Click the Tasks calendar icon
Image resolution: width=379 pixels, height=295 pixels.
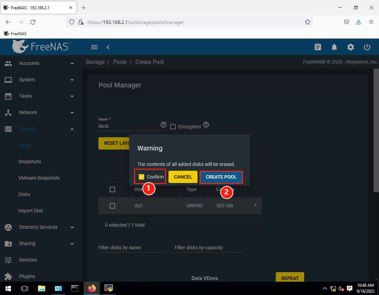pyautogui.click(x=8, y=96)
